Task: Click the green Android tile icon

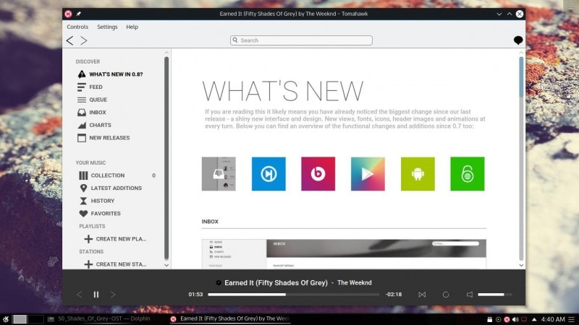Action: coord(418,174)
